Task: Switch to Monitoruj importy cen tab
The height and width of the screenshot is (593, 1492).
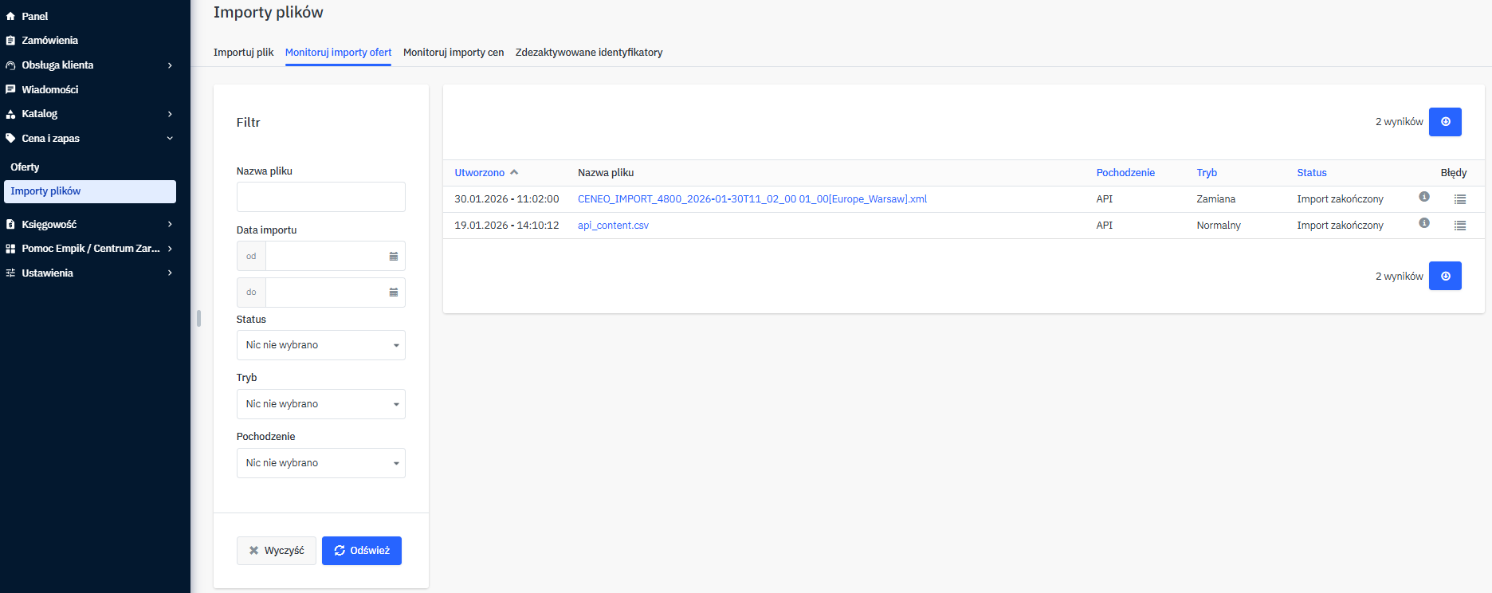Action: point(453,53)
